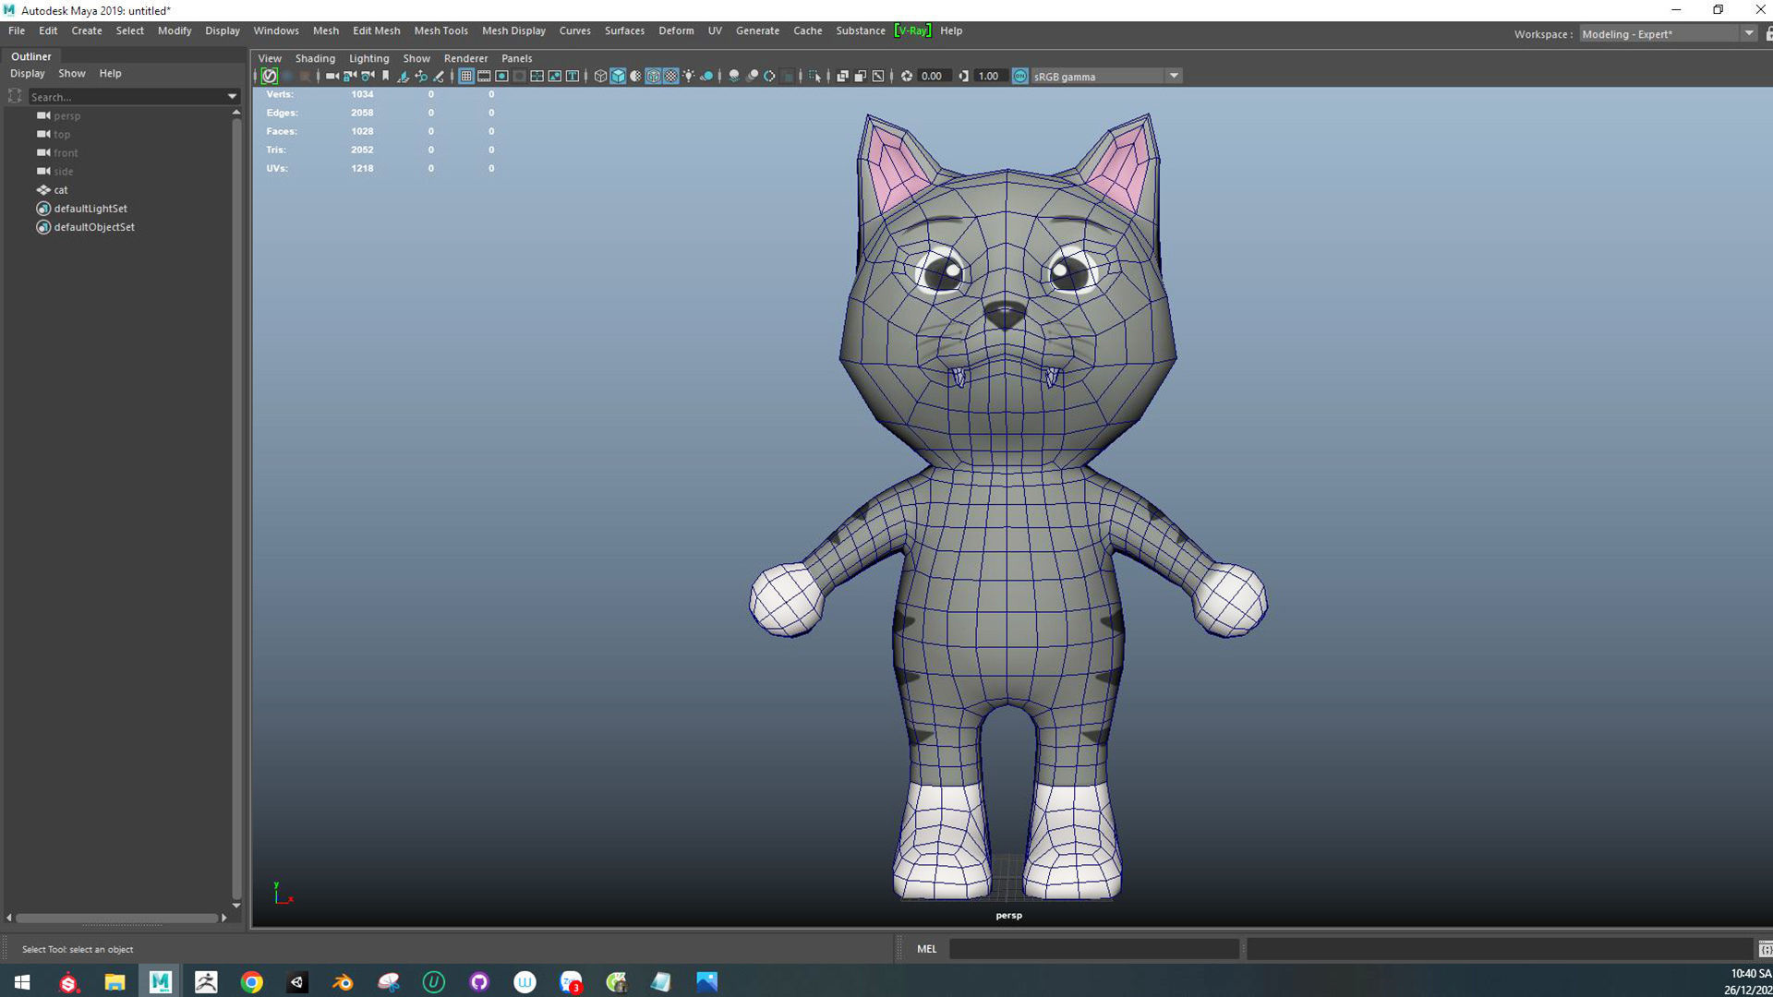Click the Select Camera icon in panel toolbar
This screenshot has width=1773, height=997.
click(x=332, y=76)
